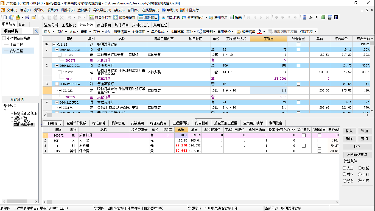375x211 pixels.
Task: Click the paragraph mark icon
Action: pos(317,17)
